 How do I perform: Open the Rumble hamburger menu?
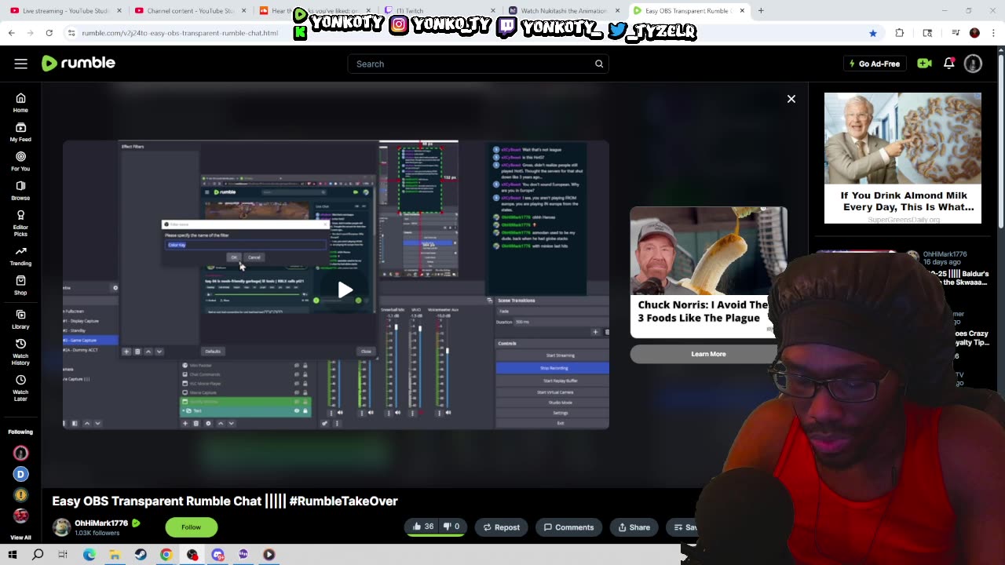[21, 64]
